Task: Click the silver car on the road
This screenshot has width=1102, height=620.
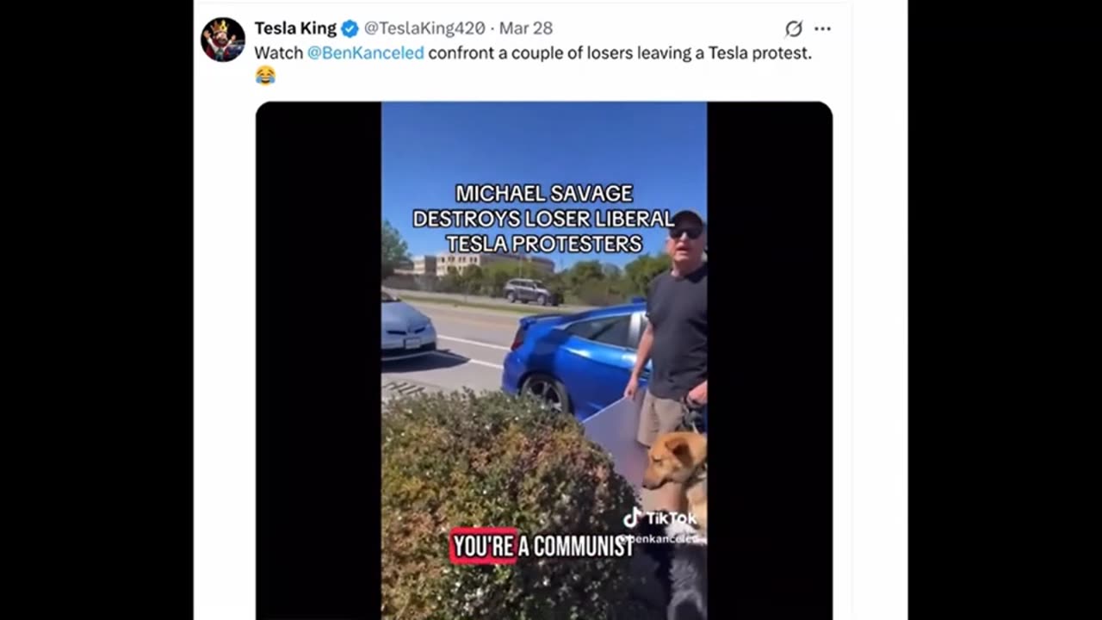Action: (406, 325)
